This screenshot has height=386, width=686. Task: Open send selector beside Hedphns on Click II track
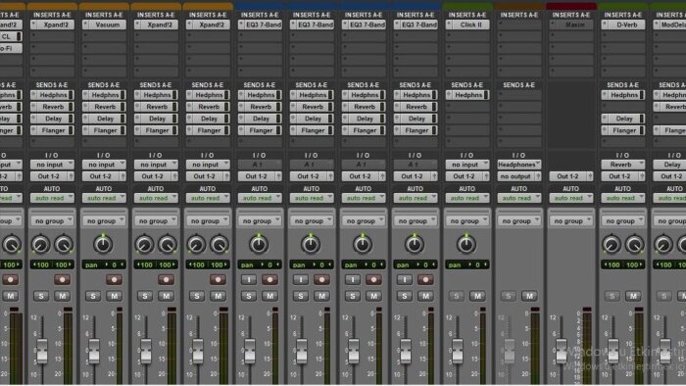point(449,95)
